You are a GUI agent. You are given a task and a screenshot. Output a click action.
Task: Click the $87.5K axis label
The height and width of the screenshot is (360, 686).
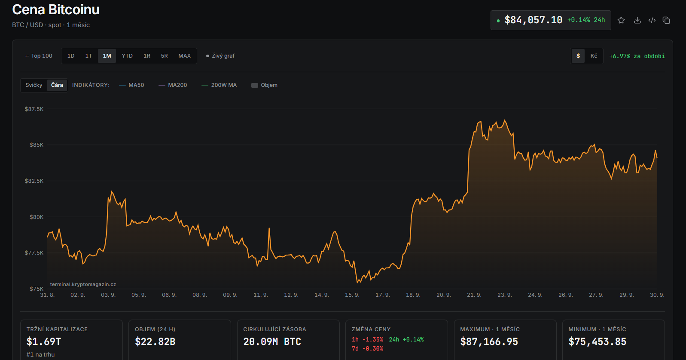(x=34, y=109)
